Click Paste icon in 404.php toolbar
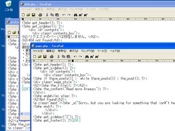The height and width of the screenshot is (131, 175). [x=57, y=15]
